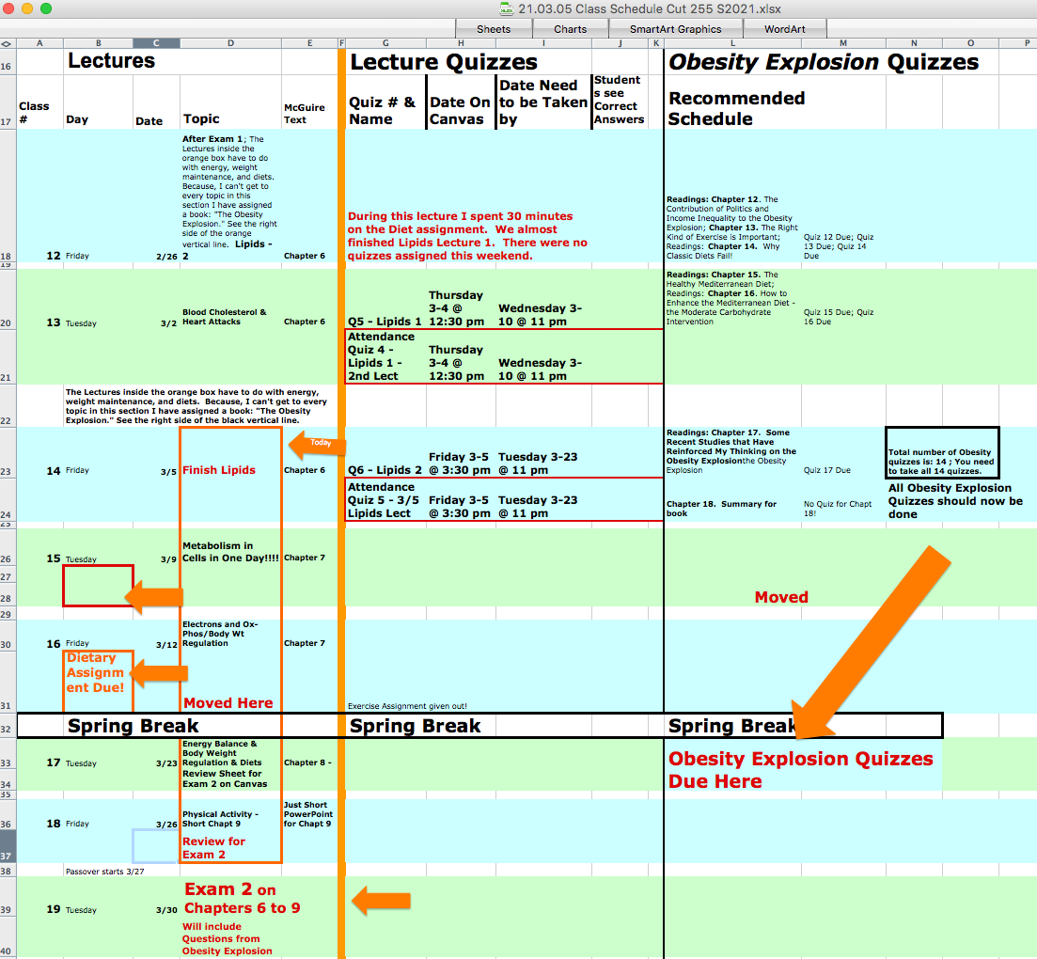Click the "Finish Lipids" topic cell
Viewport: 1037px width, 959px height.
coord(219,470)
